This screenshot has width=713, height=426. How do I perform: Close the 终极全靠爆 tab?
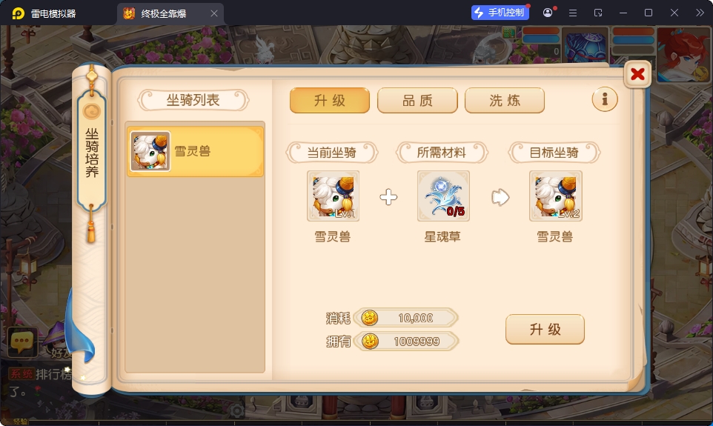click(214, 13)
